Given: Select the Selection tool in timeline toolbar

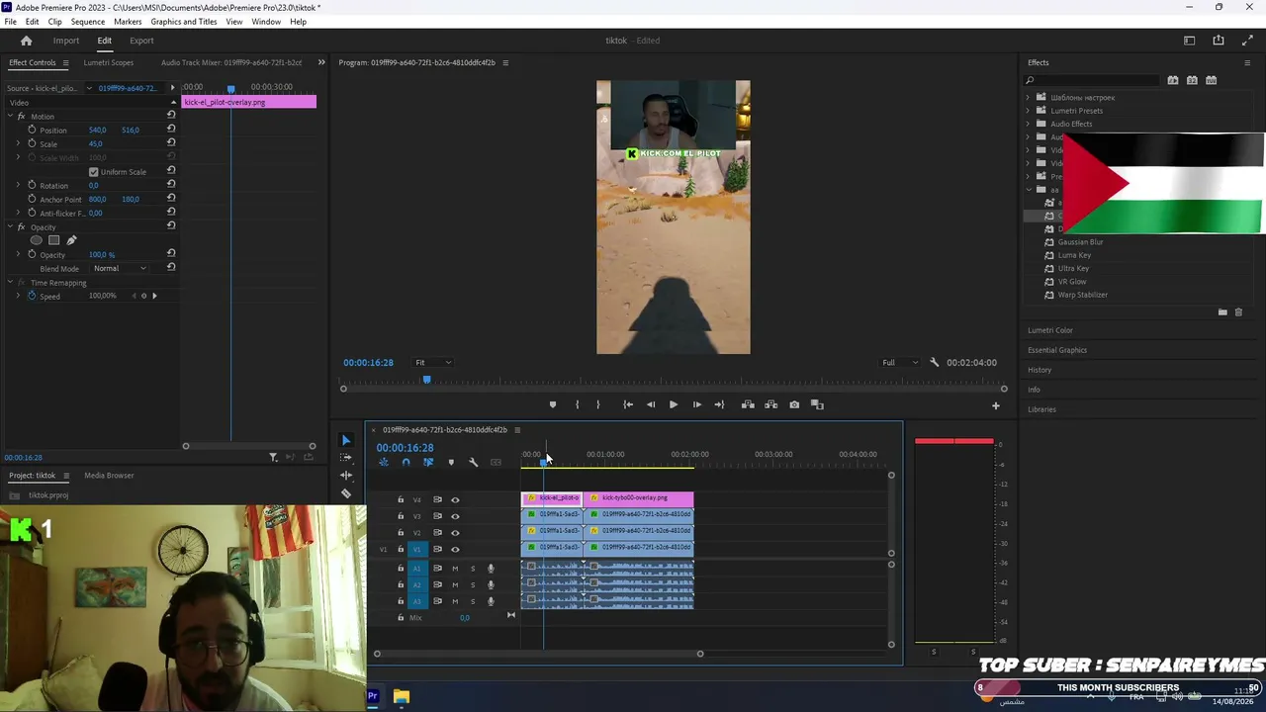Looking at the screenshot, I should point(346,440).
